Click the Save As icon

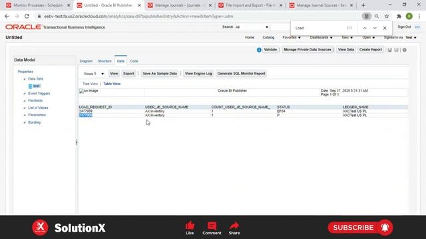click(397, 50)
